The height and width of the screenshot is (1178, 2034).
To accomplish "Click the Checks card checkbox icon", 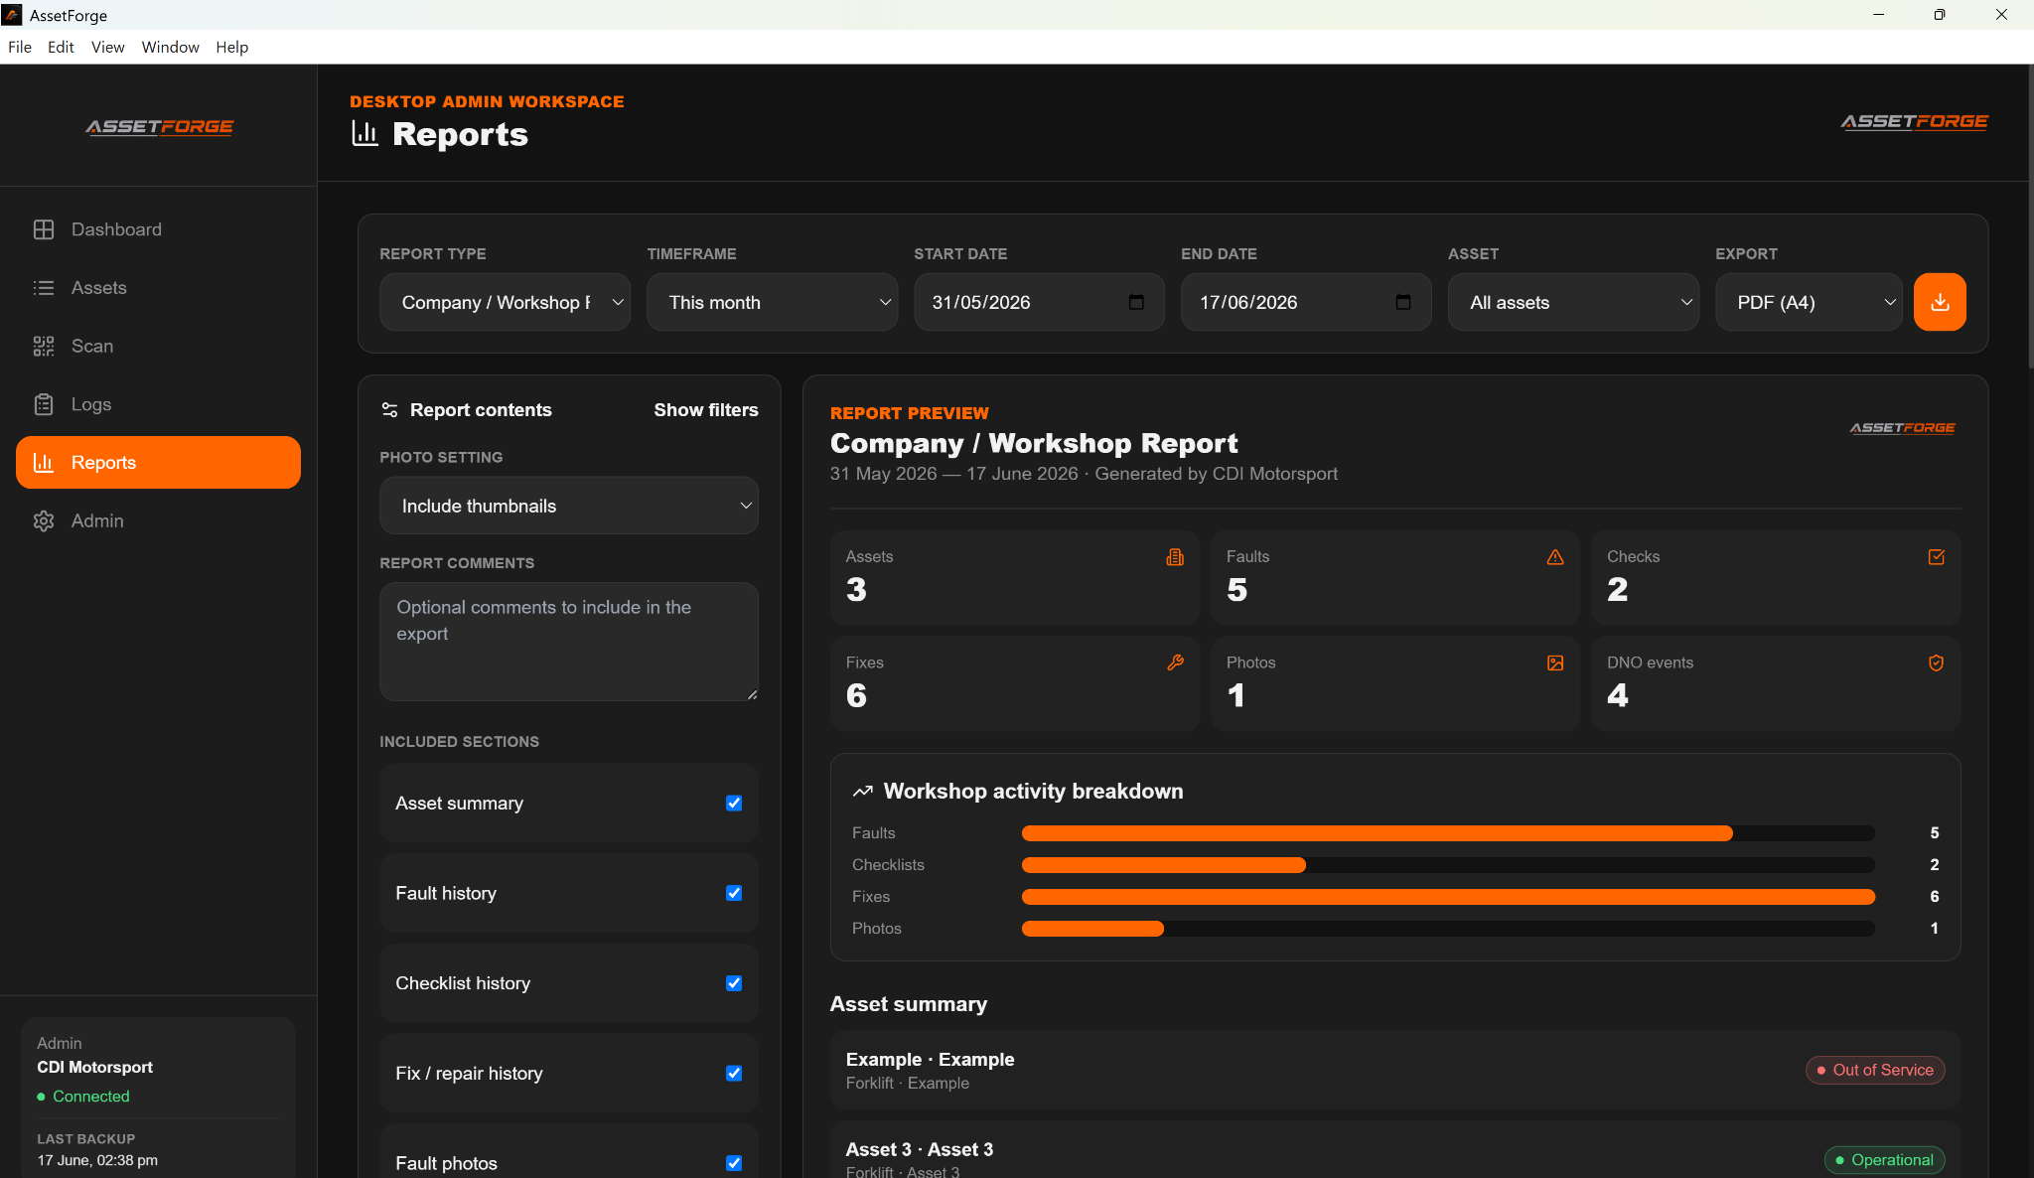I will click(1936, 557).
